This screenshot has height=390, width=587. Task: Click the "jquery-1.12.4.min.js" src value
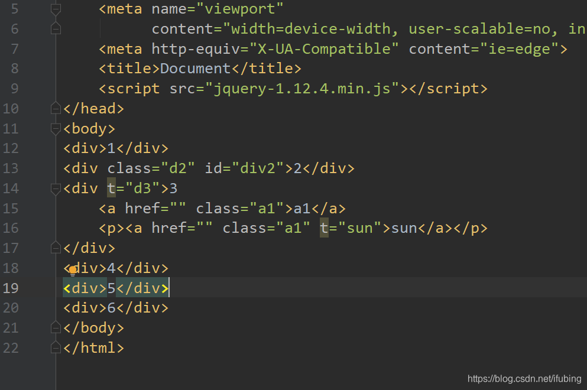(x=302, y=89)
